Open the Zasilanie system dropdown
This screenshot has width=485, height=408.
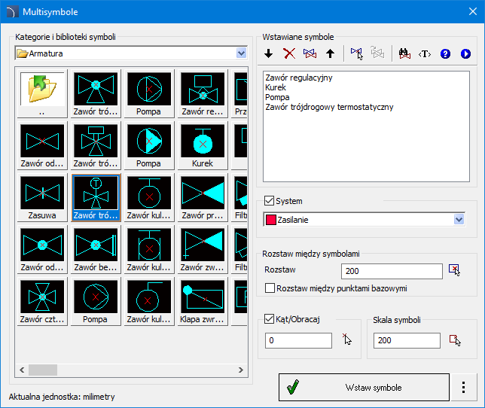tap(459, 219)
